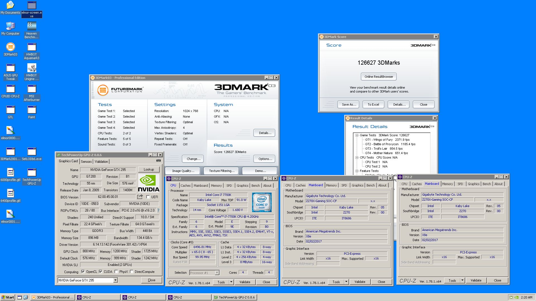Open Memory tab in first CPU-Z window
The image size is (536, 301).
click(x=216, y=186)
